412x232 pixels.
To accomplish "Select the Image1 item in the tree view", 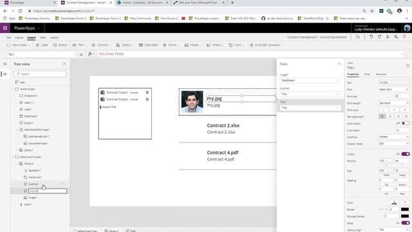I will pos(33,198).
